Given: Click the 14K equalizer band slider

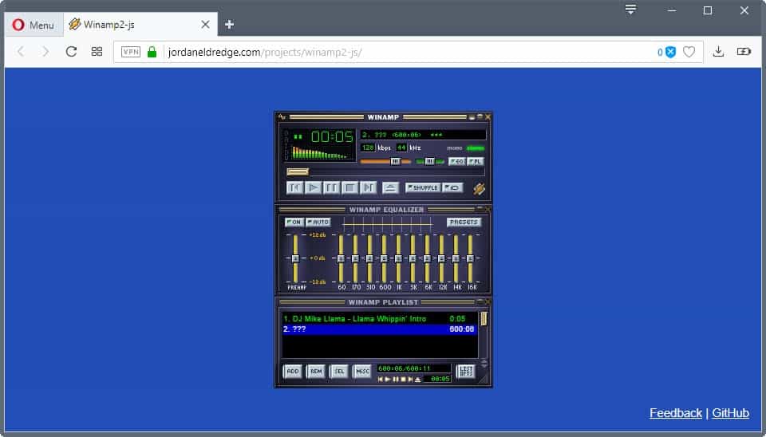Looking at the screenshot, I should point(456,258).
